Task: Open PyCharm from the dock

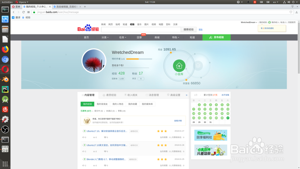Action: click(x=5, y=89)
